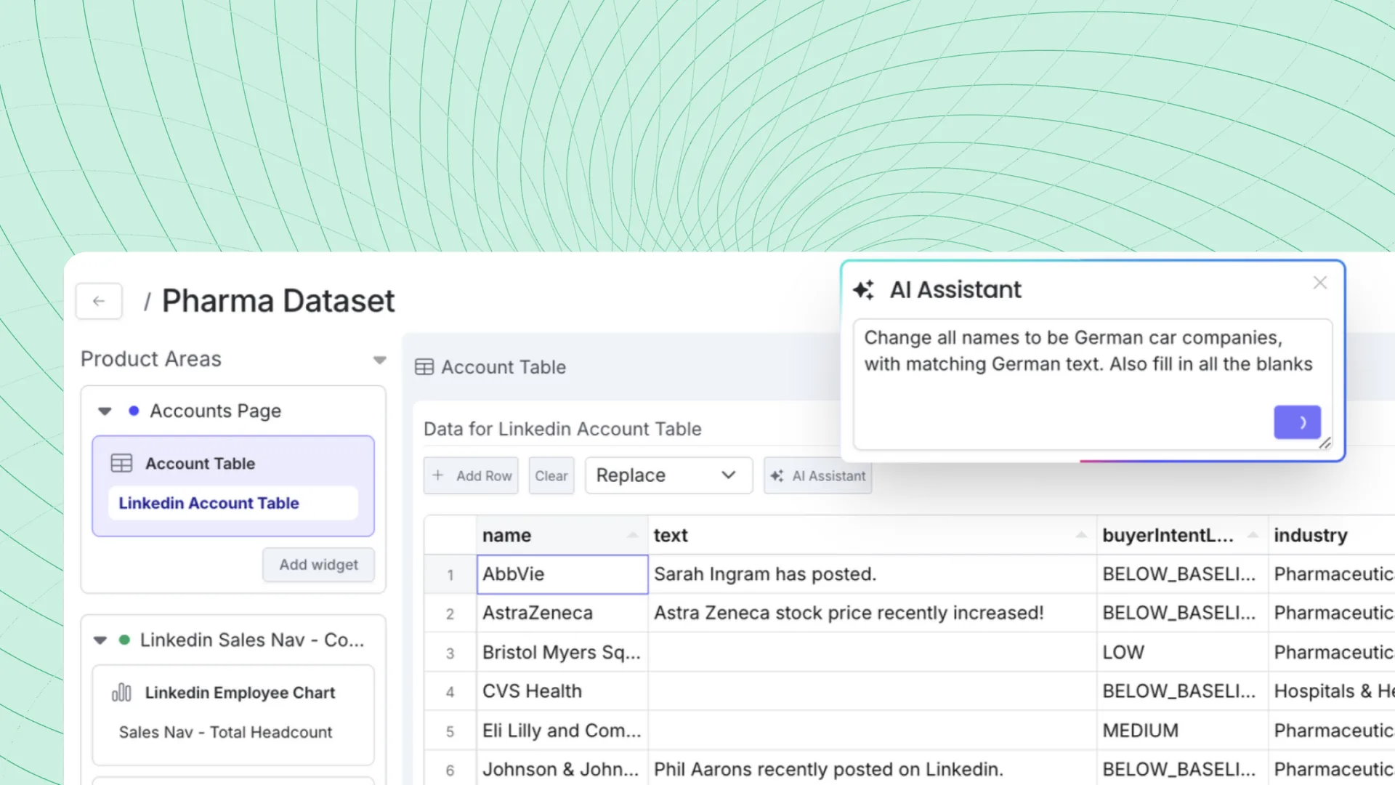The image size is (1395, 785).
Task: Click the Linkedin Employee Chart bar icon
Action: tap(121, 693)
